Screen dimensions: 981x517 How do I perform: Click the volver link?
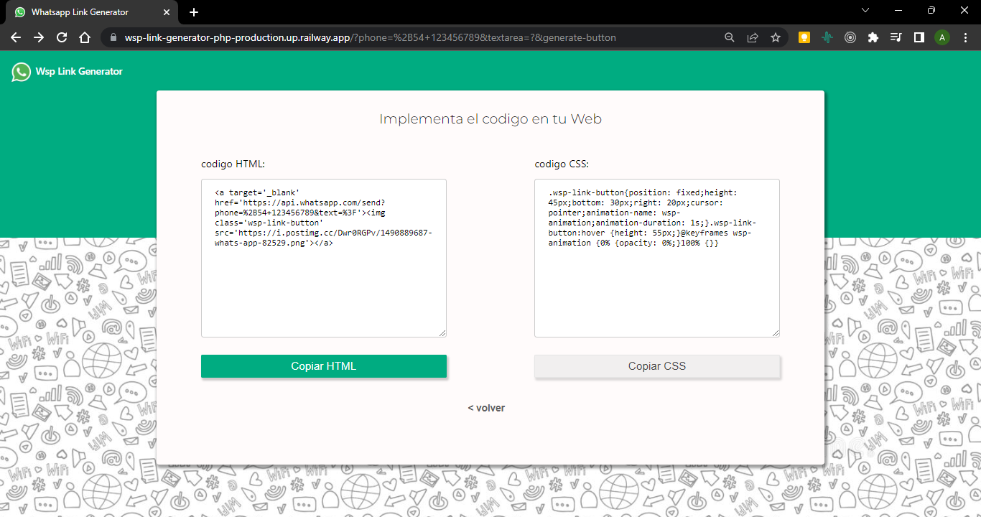486,407
